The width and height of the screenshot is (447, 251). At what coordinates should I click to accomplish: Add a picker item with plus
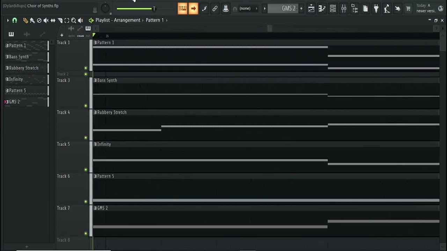click(x=27, y=247)
